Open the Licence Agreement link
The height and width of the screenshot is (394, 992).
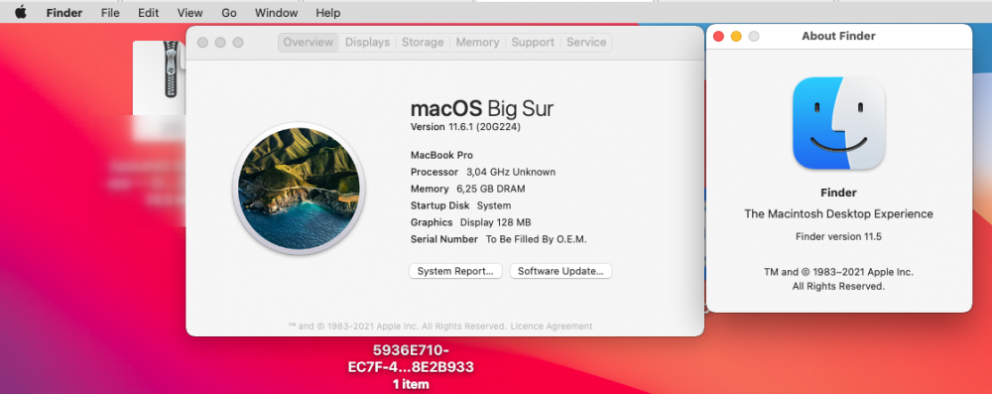(551, 327)
